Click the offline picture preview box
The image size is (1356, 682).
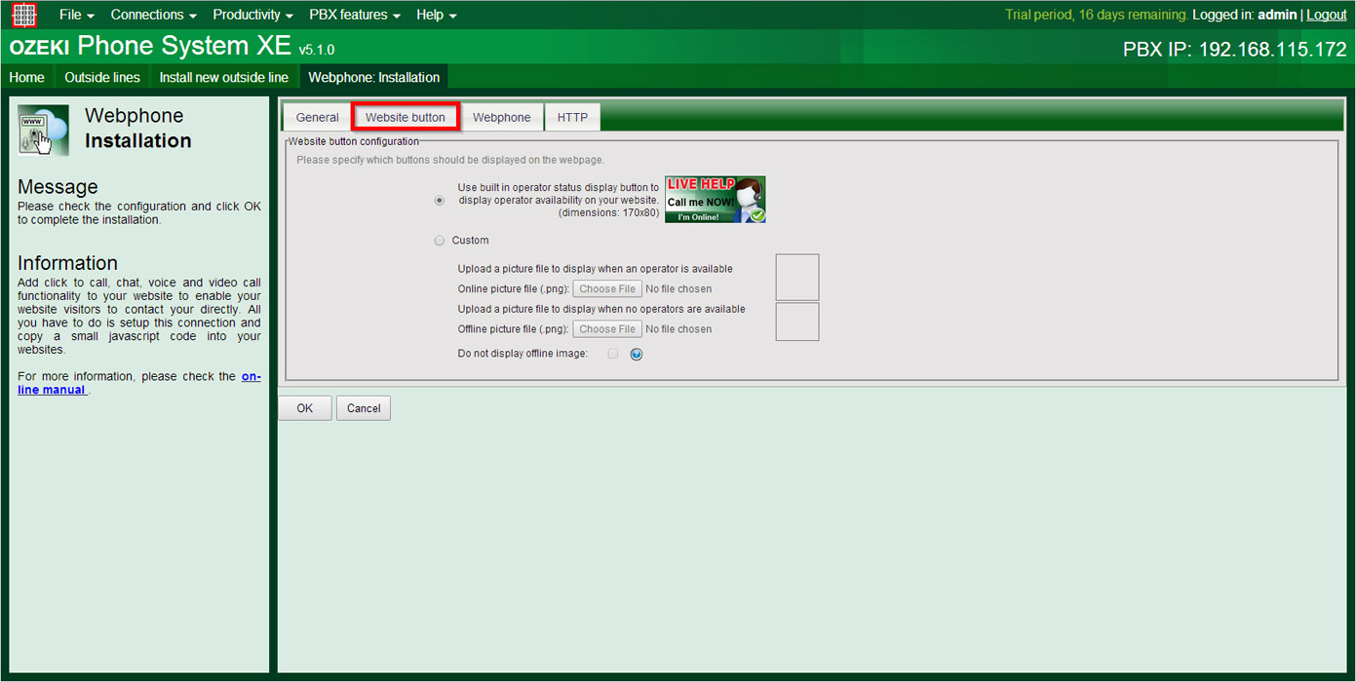[x=797, y=322]
